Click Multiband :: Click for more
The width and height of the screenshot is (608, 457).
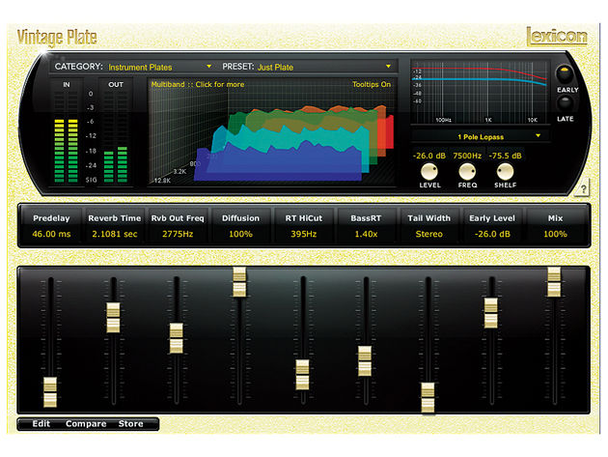[x=198, y=84]
